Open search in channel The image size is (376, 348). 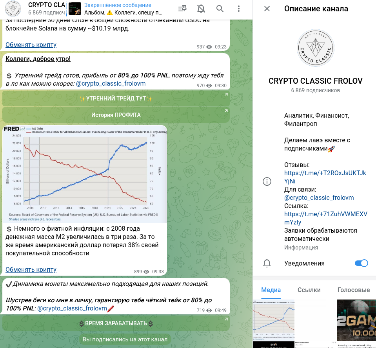coord(220,9)
